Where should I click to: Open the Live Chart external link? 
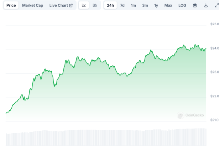pos(61,5)
